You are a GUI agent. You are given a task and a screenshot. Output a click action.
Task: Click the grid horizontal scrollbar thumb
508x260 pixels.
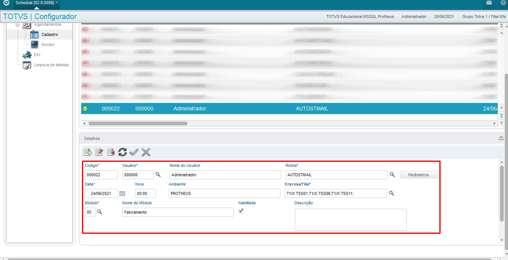[138, 124]
